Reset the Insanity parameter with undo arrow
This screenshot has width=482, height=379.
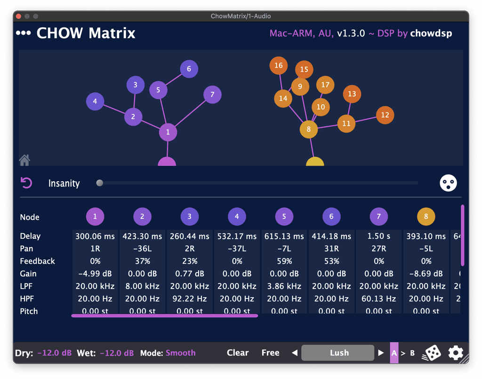(x=27, y=183)
